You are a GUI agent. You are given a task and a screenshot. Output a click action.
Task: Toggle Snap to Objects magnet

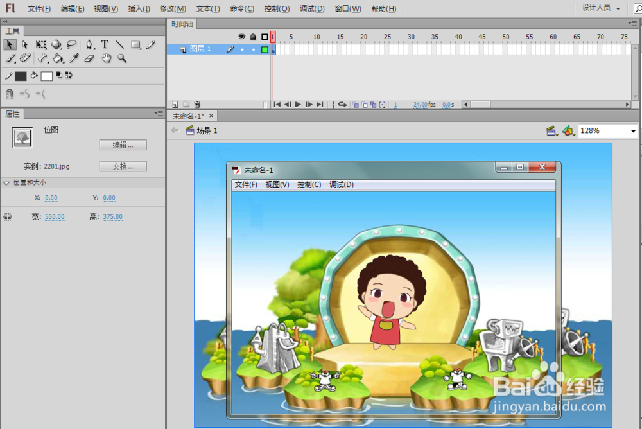[x=10, y=94]
